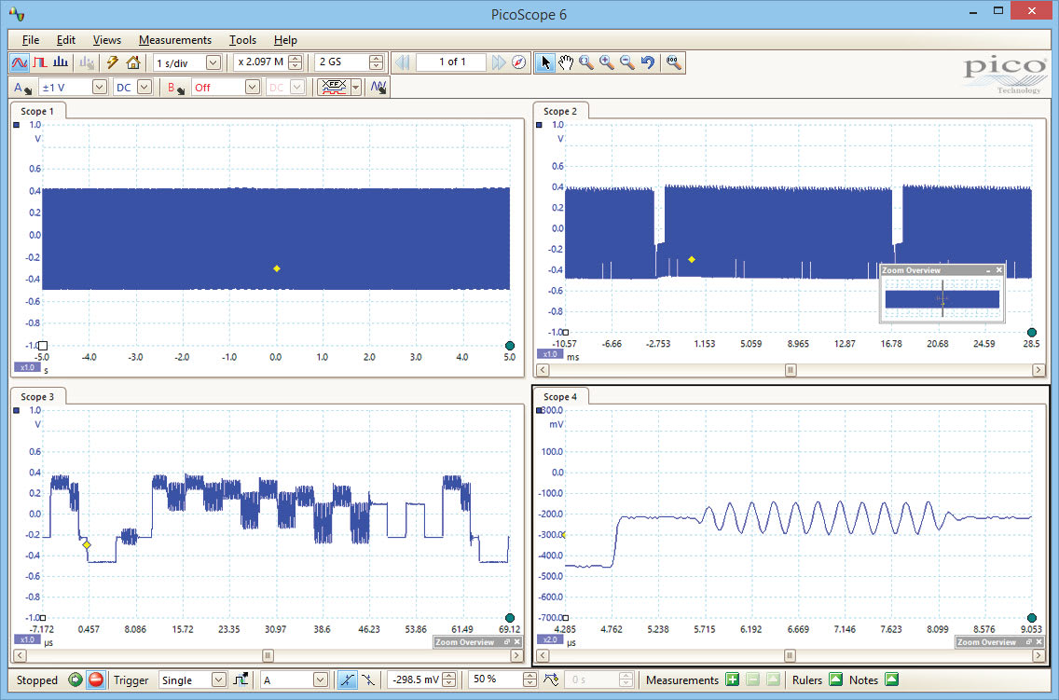Select the Scope 4 tab
1059x700 pixels.
[x=560, y=396]
